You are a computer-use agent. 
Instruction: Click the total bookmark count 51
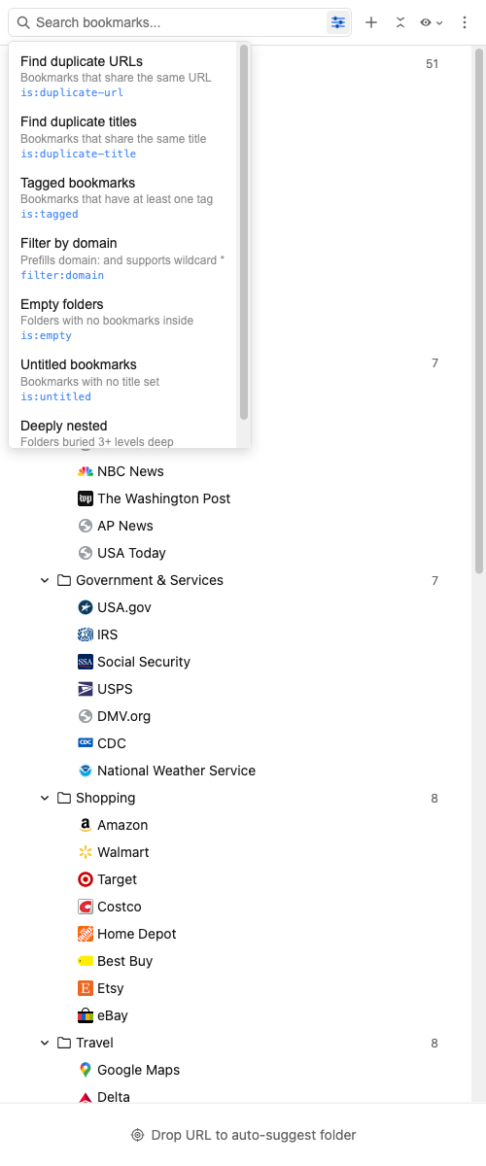(x=433, y=64)
